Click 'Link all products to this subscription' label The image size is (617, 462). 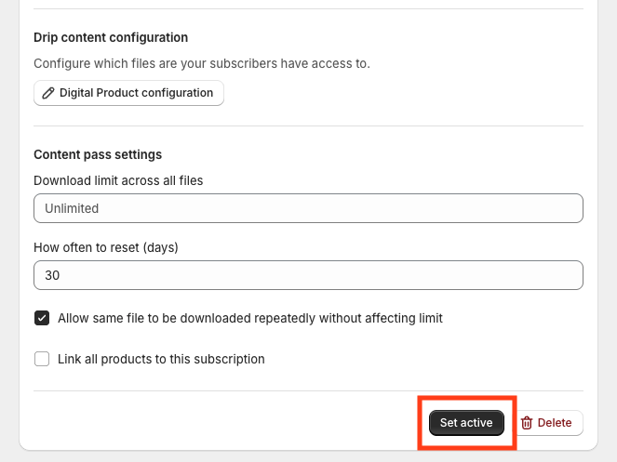point(161,359)
